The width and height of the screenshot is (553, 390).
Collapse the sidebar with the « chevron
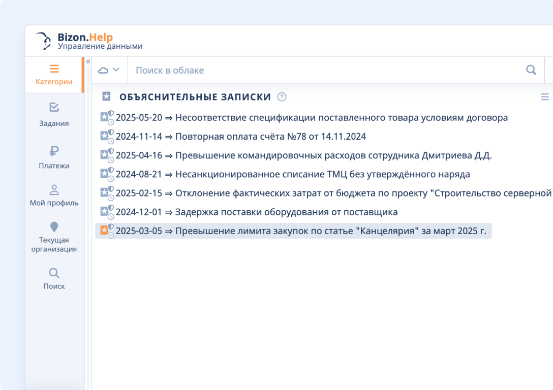[87, 60]
